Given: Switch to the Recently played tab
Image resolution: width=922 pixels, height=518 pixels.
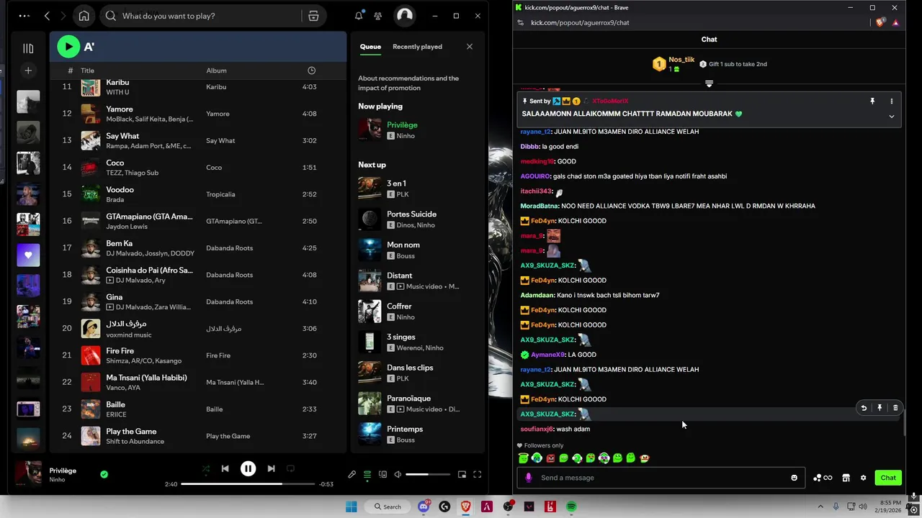Looking at the screenshot, I should (417, 47).
